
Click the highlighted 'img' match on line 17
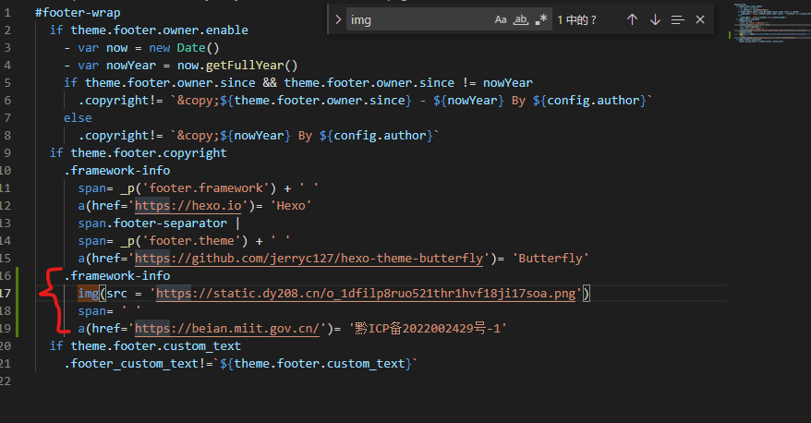pyautogui.click(x=89, y=294)
